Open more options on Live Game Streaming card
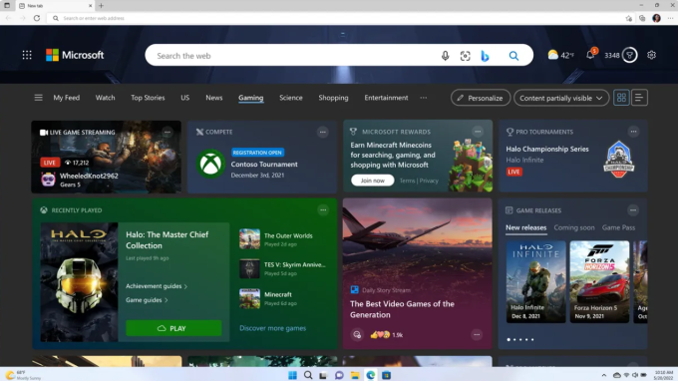Image resolution: width=678 pixels, height=381 pixels. pyautogui.click(x=168, y=132)
